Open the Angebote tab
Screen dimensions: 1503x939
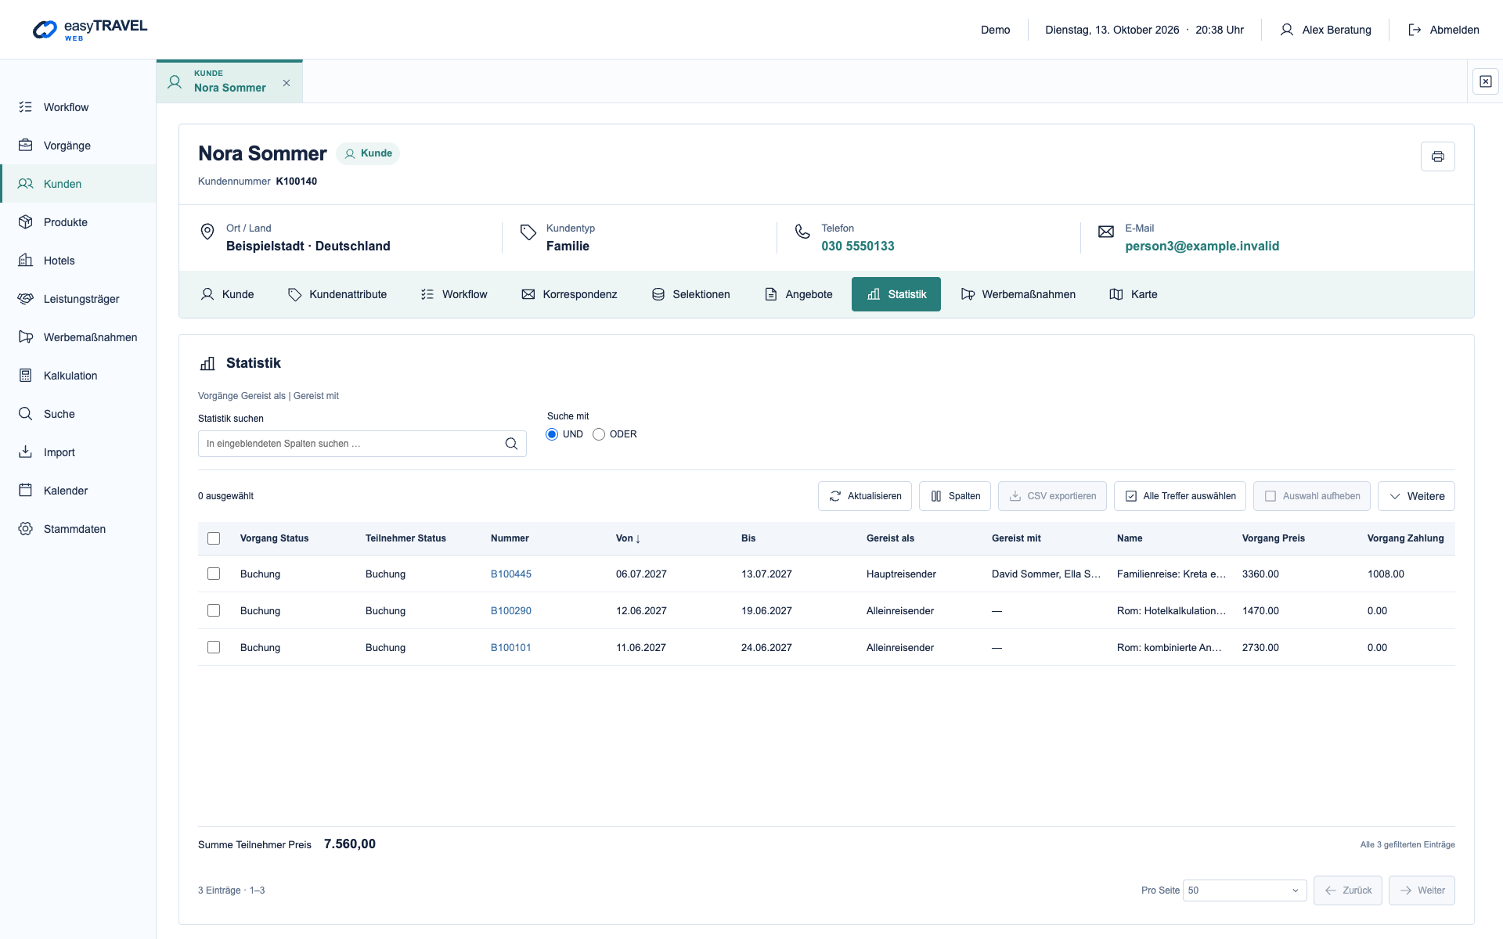pyautogui.click(x=798, y=294)
